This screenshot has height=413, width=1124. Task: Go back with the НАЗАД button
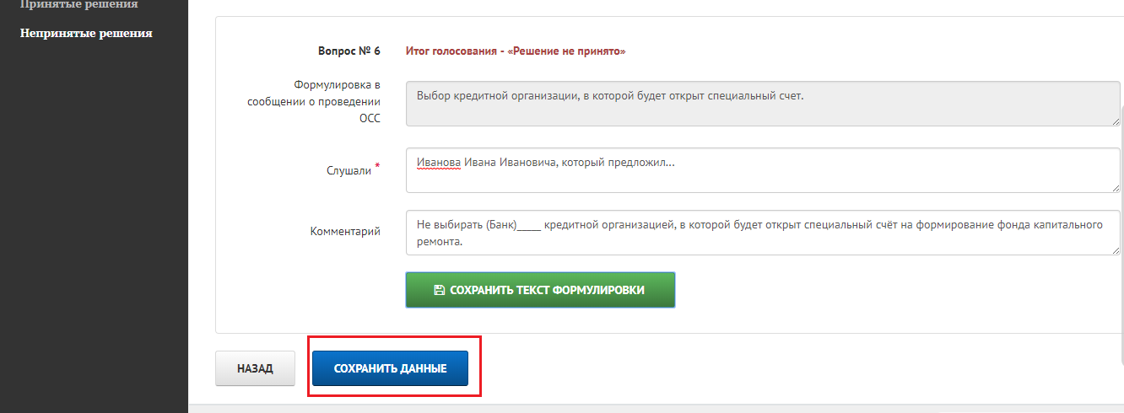tap(255, 369)
